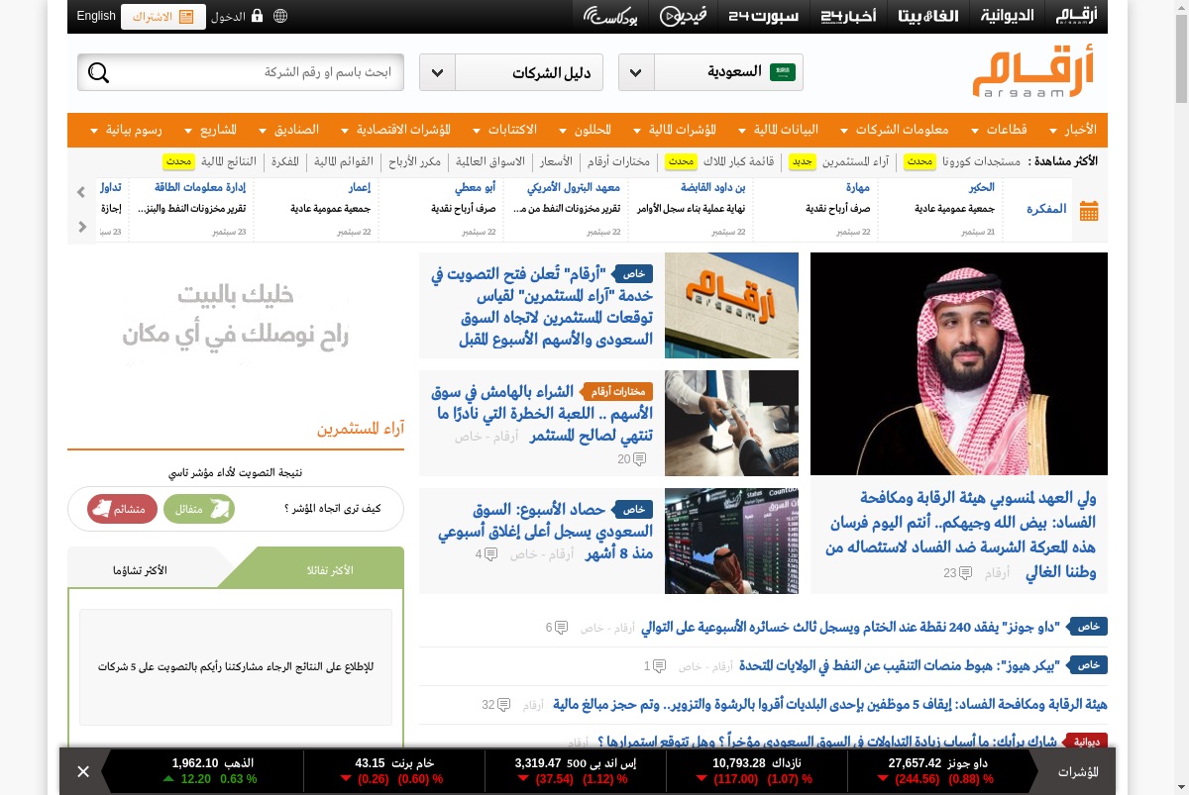Click the comments icon showing 4 comments
This screenshot has height=795, width=1189.
pos(490,554)
